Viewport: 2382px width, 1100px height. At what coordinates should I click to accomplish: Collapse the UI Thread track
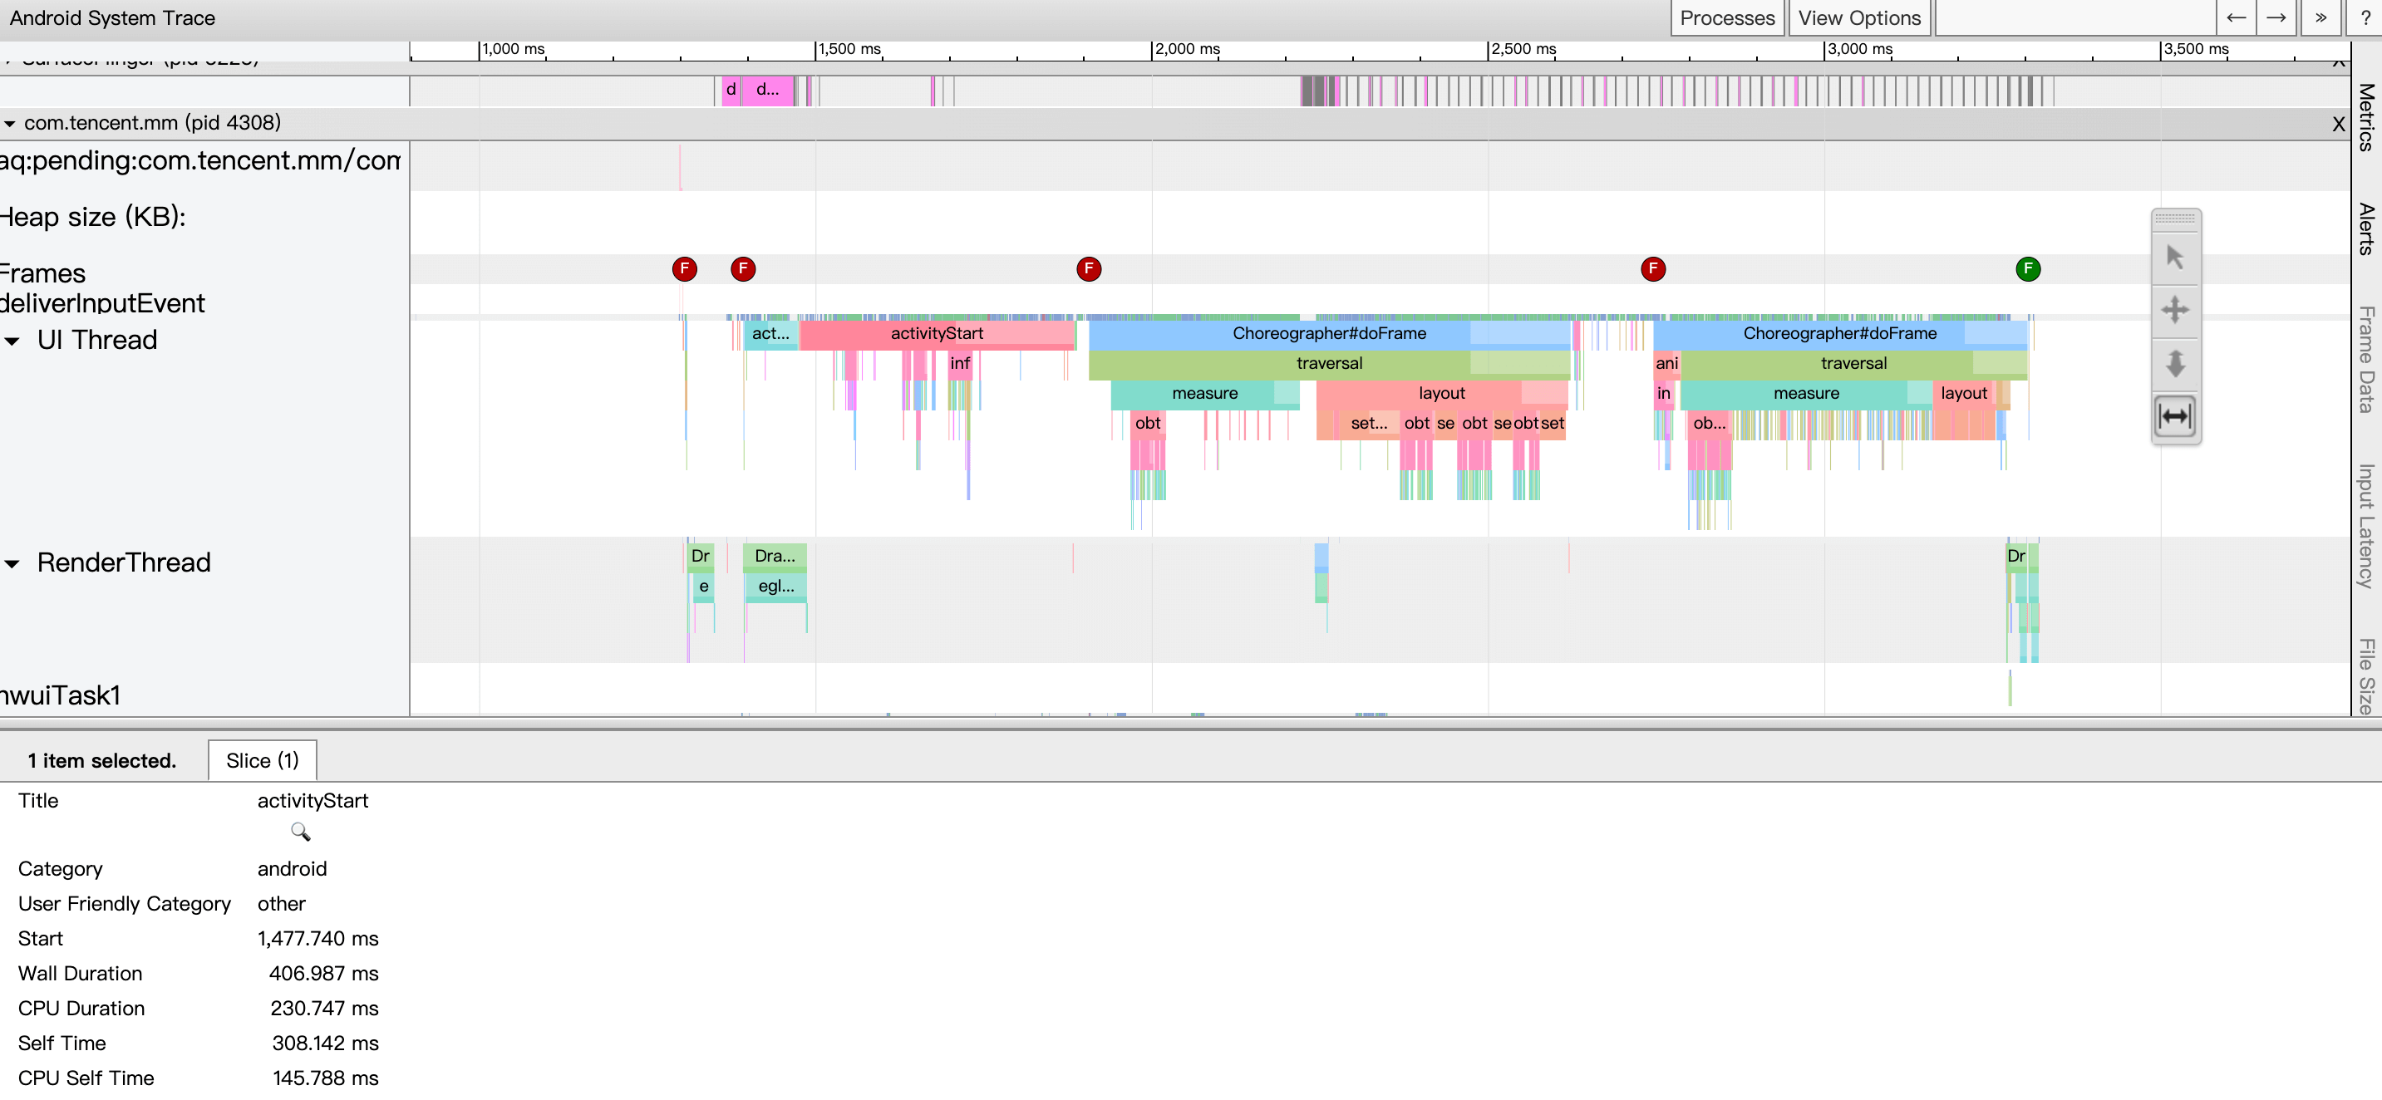pos(12,341)
